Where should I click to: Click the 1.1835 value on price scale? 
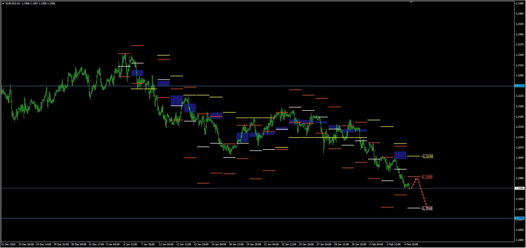[x=520, y=230]
